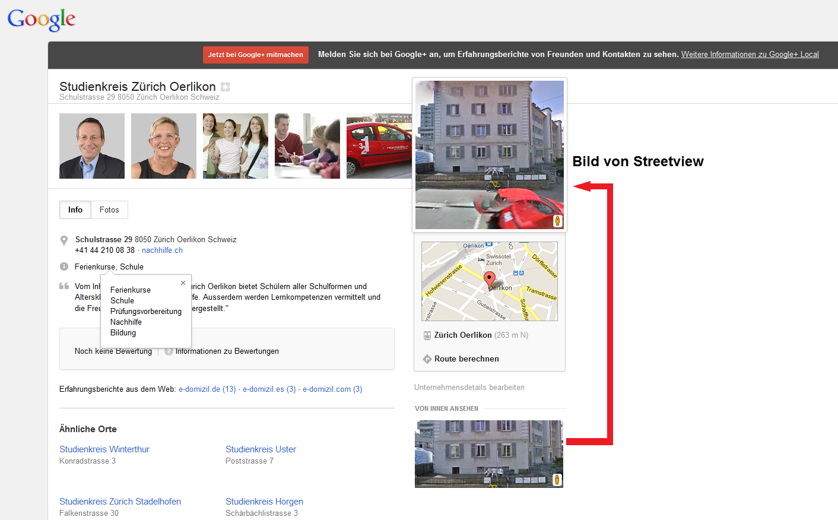This screenshot has height=520, width=838.
Task: Click the directions icon beside Route berechnen
Action: click(427, 359)
